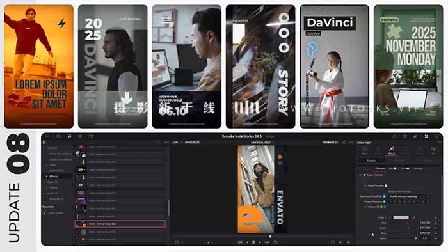The width and height of the screenshot is (448, 252).
Task: Collapse the Audio FX tree section
Action: [x=44, y=193]
